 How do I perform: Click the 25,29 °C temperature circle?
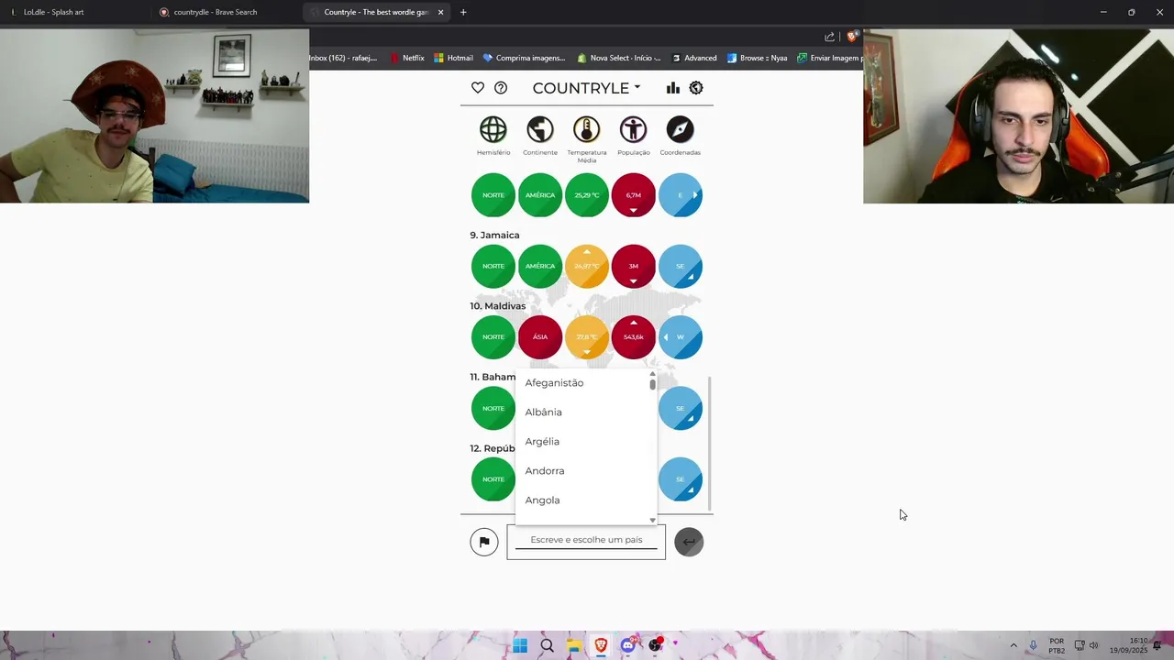587,195
